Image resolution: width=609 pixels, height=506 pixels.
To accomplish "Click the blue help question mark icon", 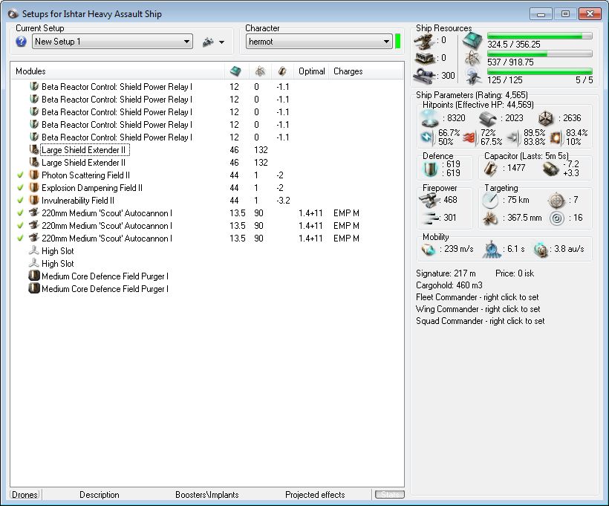I will tap(22, 42).
